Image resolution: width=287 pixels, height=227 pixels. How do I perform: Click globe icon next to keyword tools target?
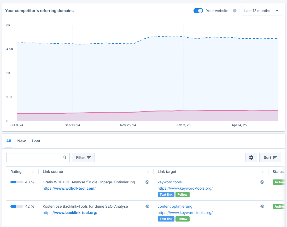(x=262, y=182)
